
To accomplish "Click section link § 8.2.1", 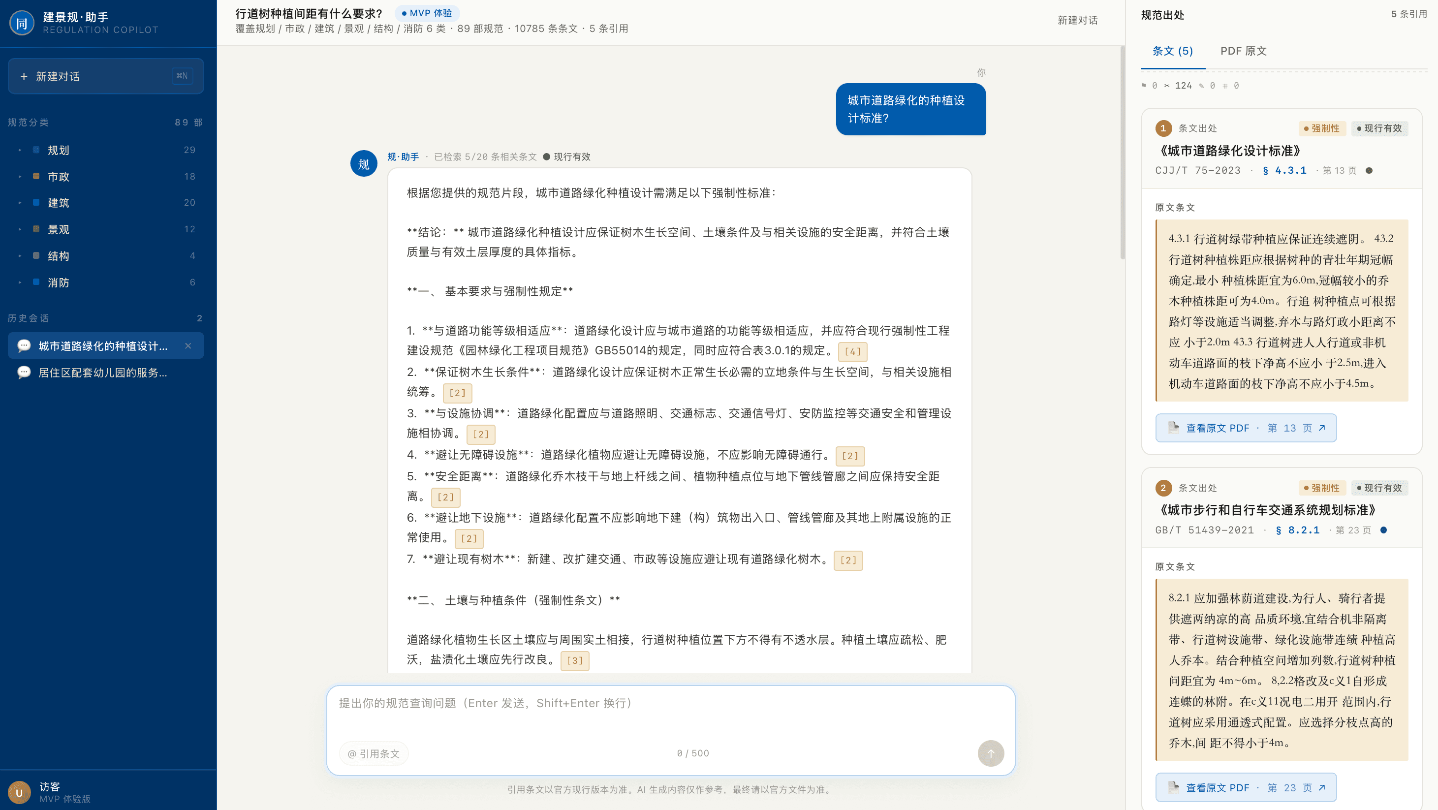I will point(1298,530).
